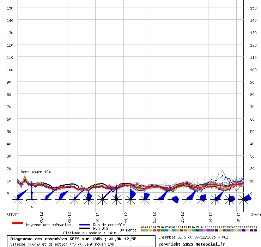Viewport: 261px width, 247px height.
Task: Click the 15/12 date label
Action: click(x=239, y=216)
